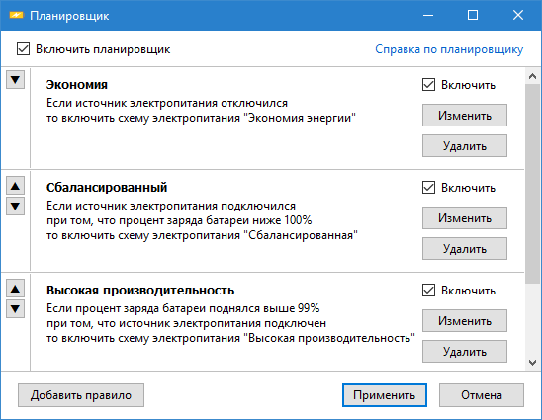Move Высокая производительность rule down

coord(15,308)
